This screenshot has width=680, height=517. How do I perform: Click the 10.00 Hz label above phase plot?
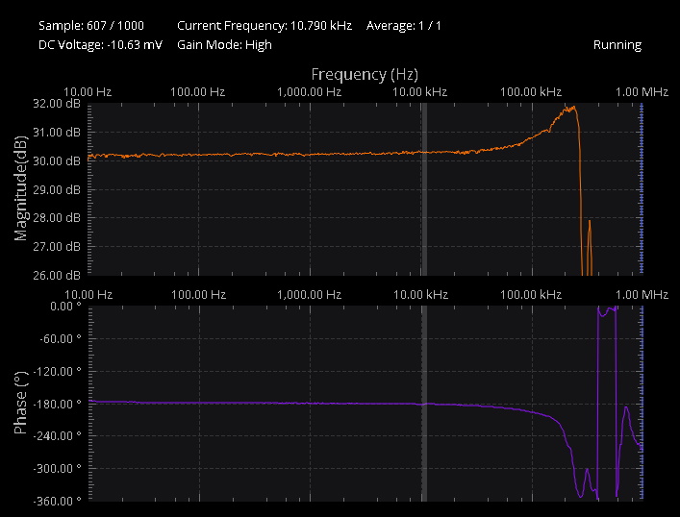88,294
